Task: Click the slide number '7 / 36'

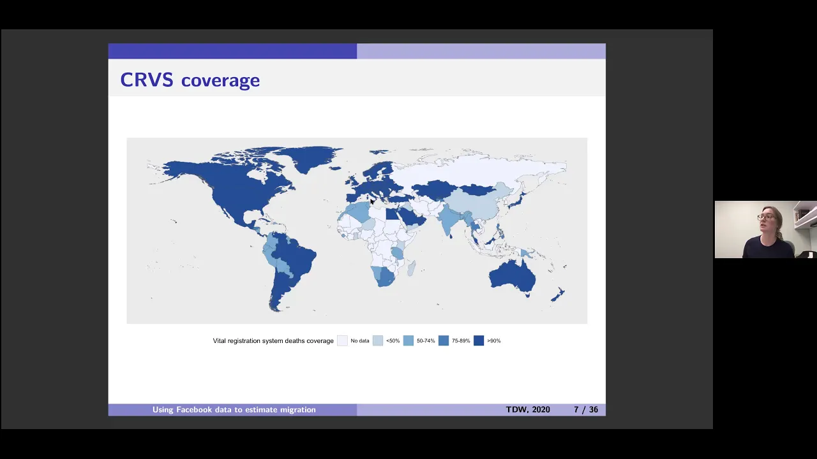Action: [586, 409]
